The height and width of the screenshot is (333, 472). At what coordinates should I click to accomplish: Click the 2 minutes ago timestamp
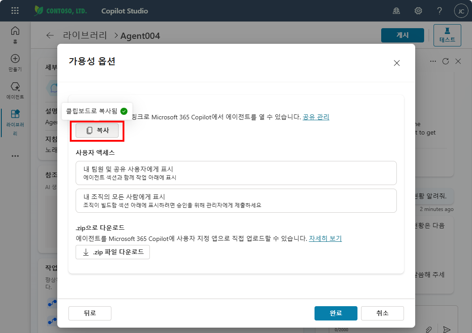click(x=437, y=209)
